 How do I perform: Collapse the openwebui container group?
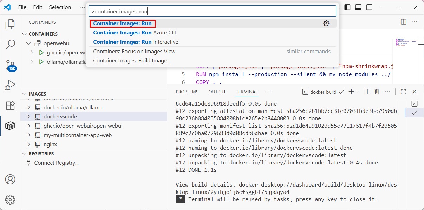coord(28,43)
